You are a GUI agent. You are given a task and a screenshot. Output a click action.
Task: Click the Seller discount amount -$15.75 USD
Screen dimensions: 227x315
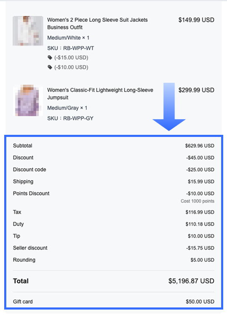point(200,248)
